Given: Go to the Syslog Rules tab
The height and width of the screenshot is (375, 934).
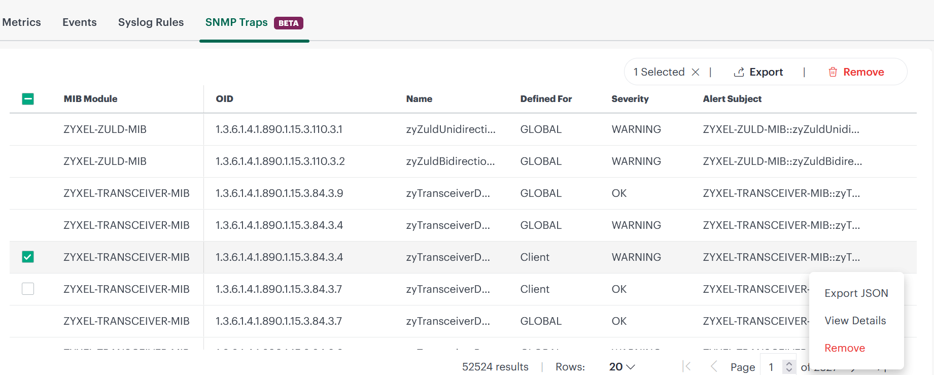Looking at the screenshot, I should point(151,22).
